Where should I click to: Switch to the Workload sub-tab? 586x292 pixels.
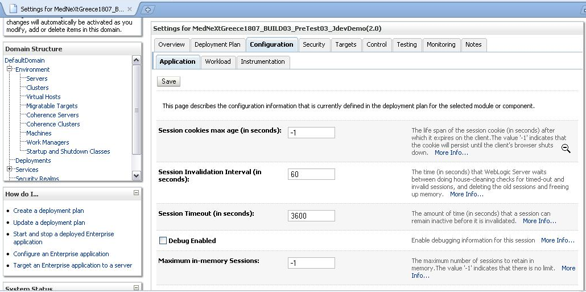[x=218, y=61]
